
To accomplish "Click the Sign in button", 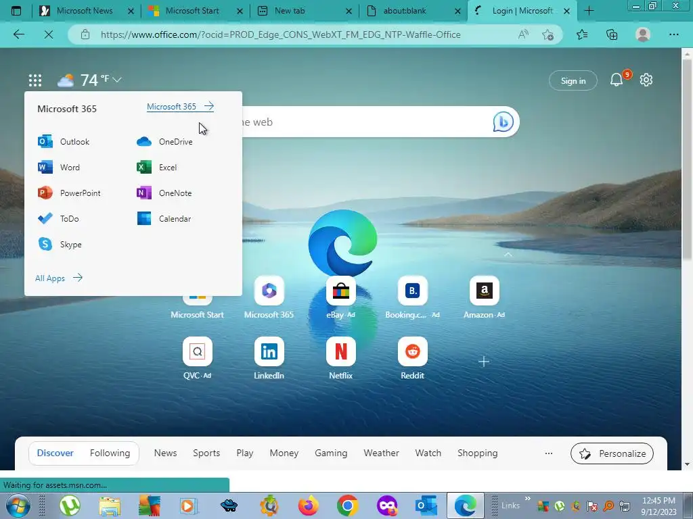I will coord(573,81).
